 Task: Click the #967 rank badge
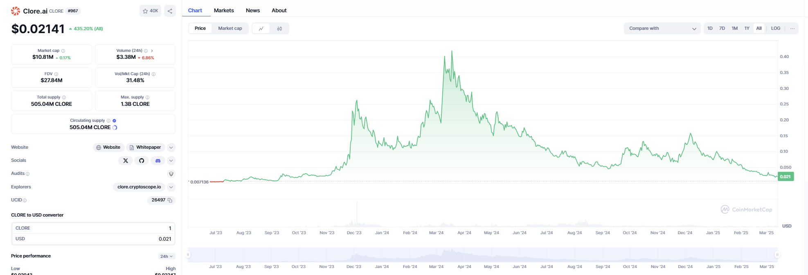coord(73,11)
